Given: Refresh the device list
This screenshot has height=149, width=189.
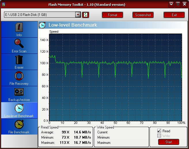Looking at the screenshot, I should point(86,15).
